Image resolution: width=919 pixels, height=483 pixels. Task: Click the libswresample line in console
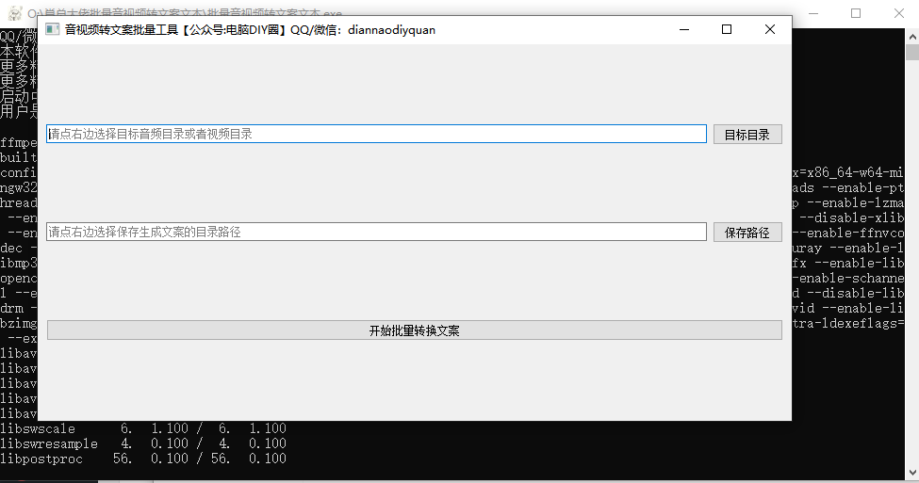pos(143,443)
